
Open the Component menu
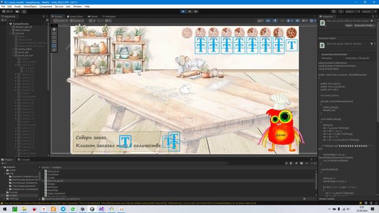(46, 7)
